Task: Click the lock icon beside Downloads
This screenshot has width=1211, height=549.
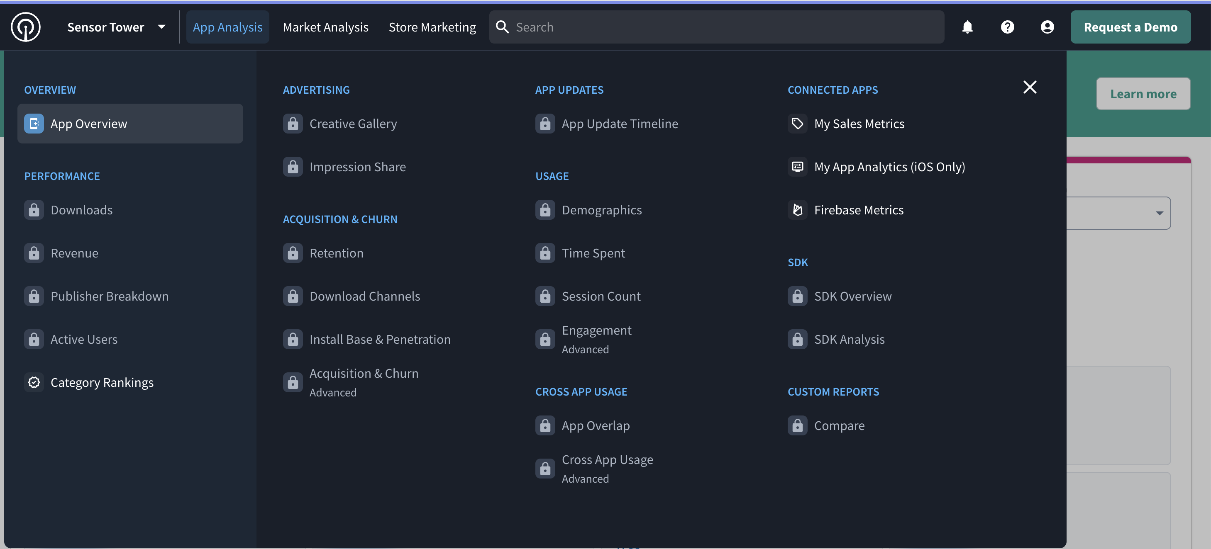Action: (34, 210)
